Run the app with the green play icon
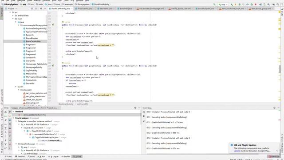Image resolution: width=284 pixels, height=160 pixels. click(232, 4)
